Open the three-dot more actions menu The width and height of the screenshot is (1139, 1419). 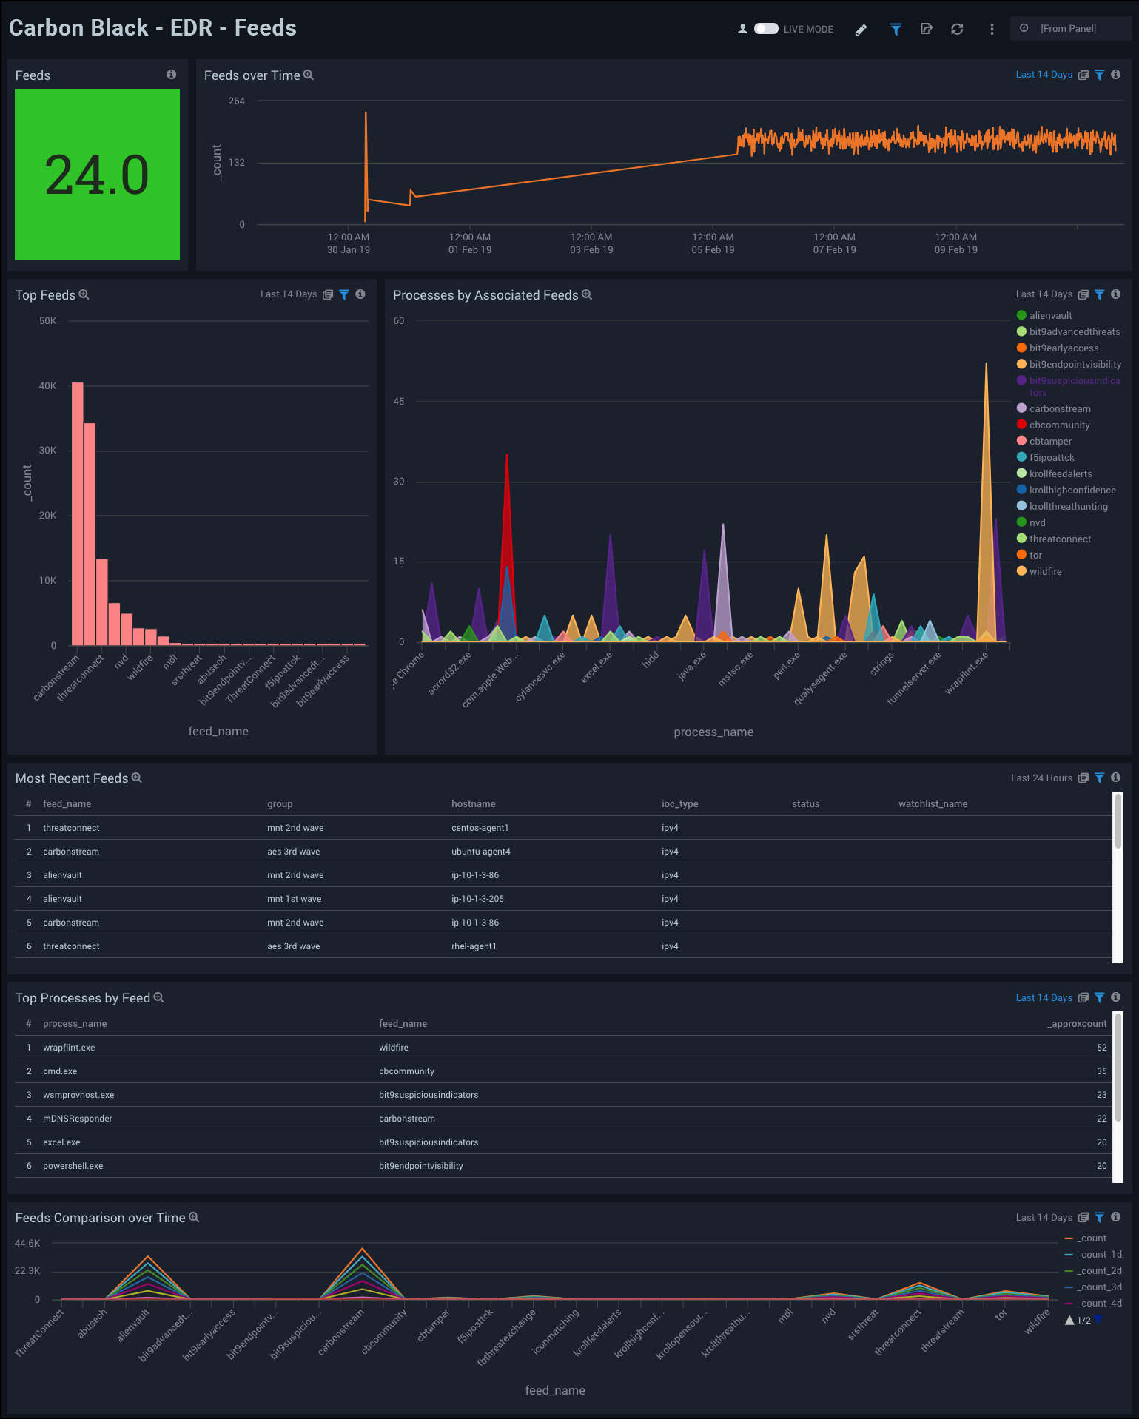(992, 29)
